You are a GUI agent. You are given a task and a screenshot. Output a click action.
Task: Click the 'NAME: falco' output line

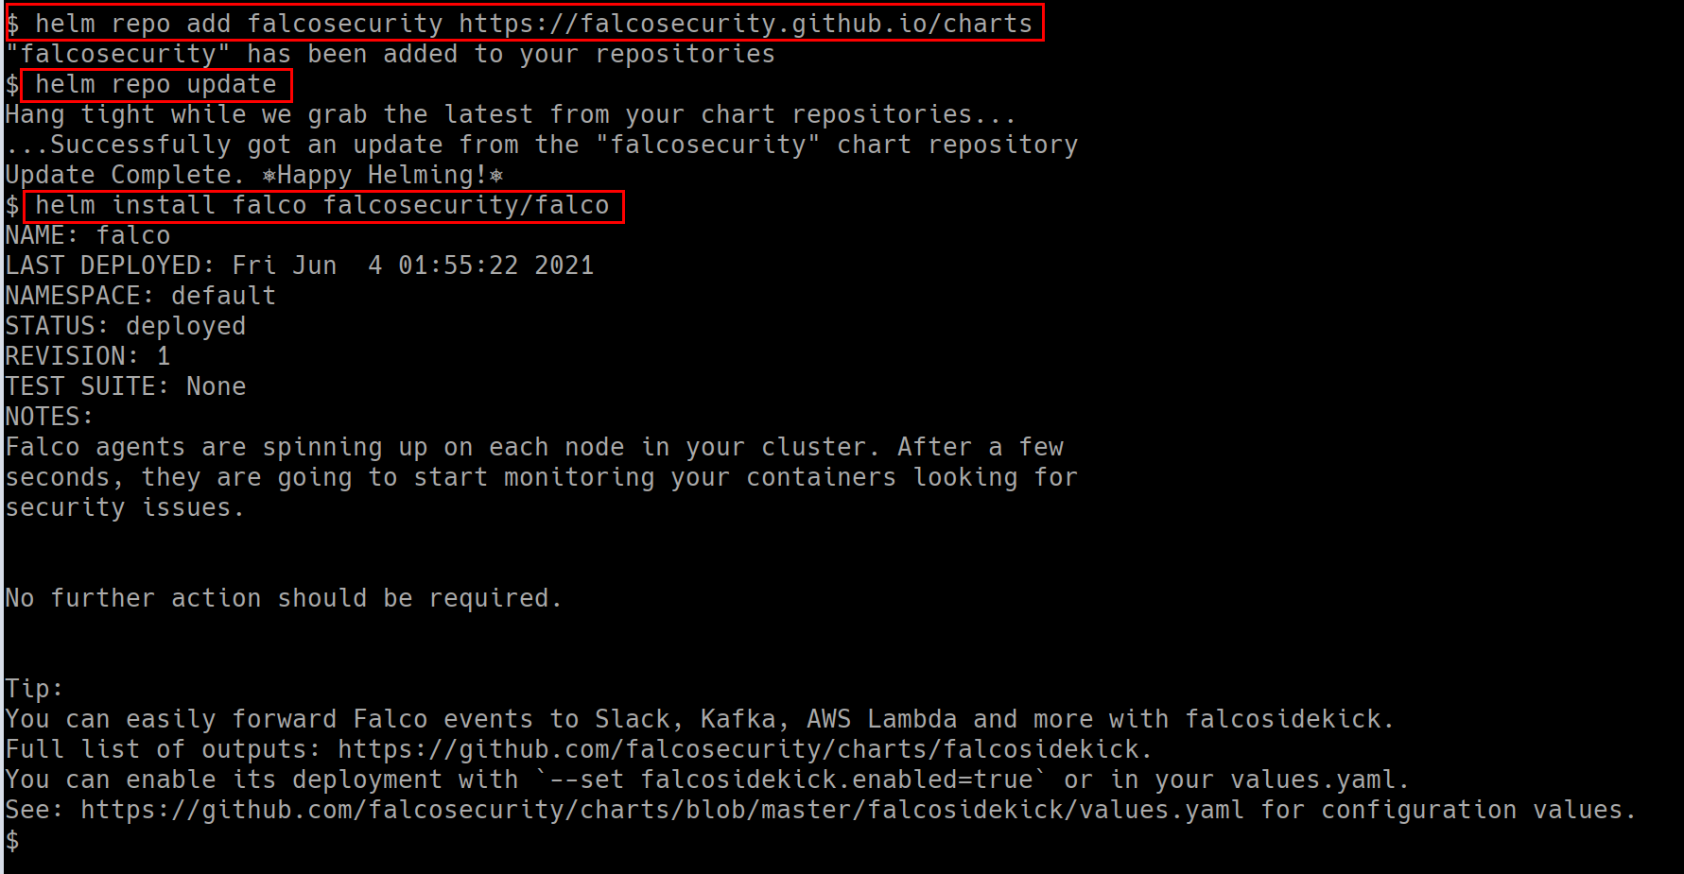(88, 235)
